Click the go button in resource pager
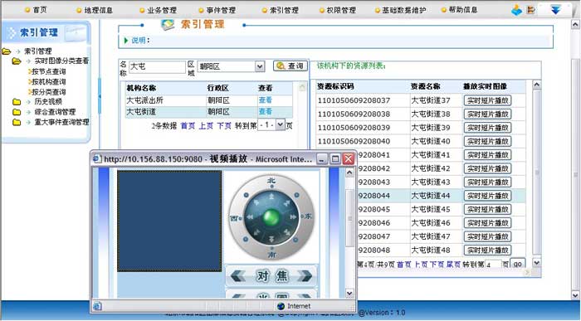This screenshot has height=321, width=581. coord(518,264)
